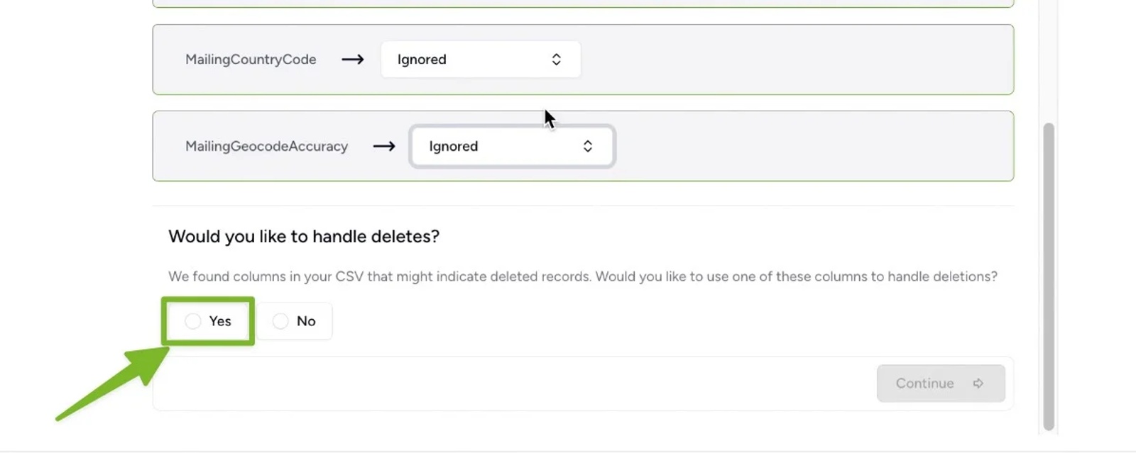Click the arrow icon inside the Continue button
Screen dimensions: 1136x453
tap(978, 383)
